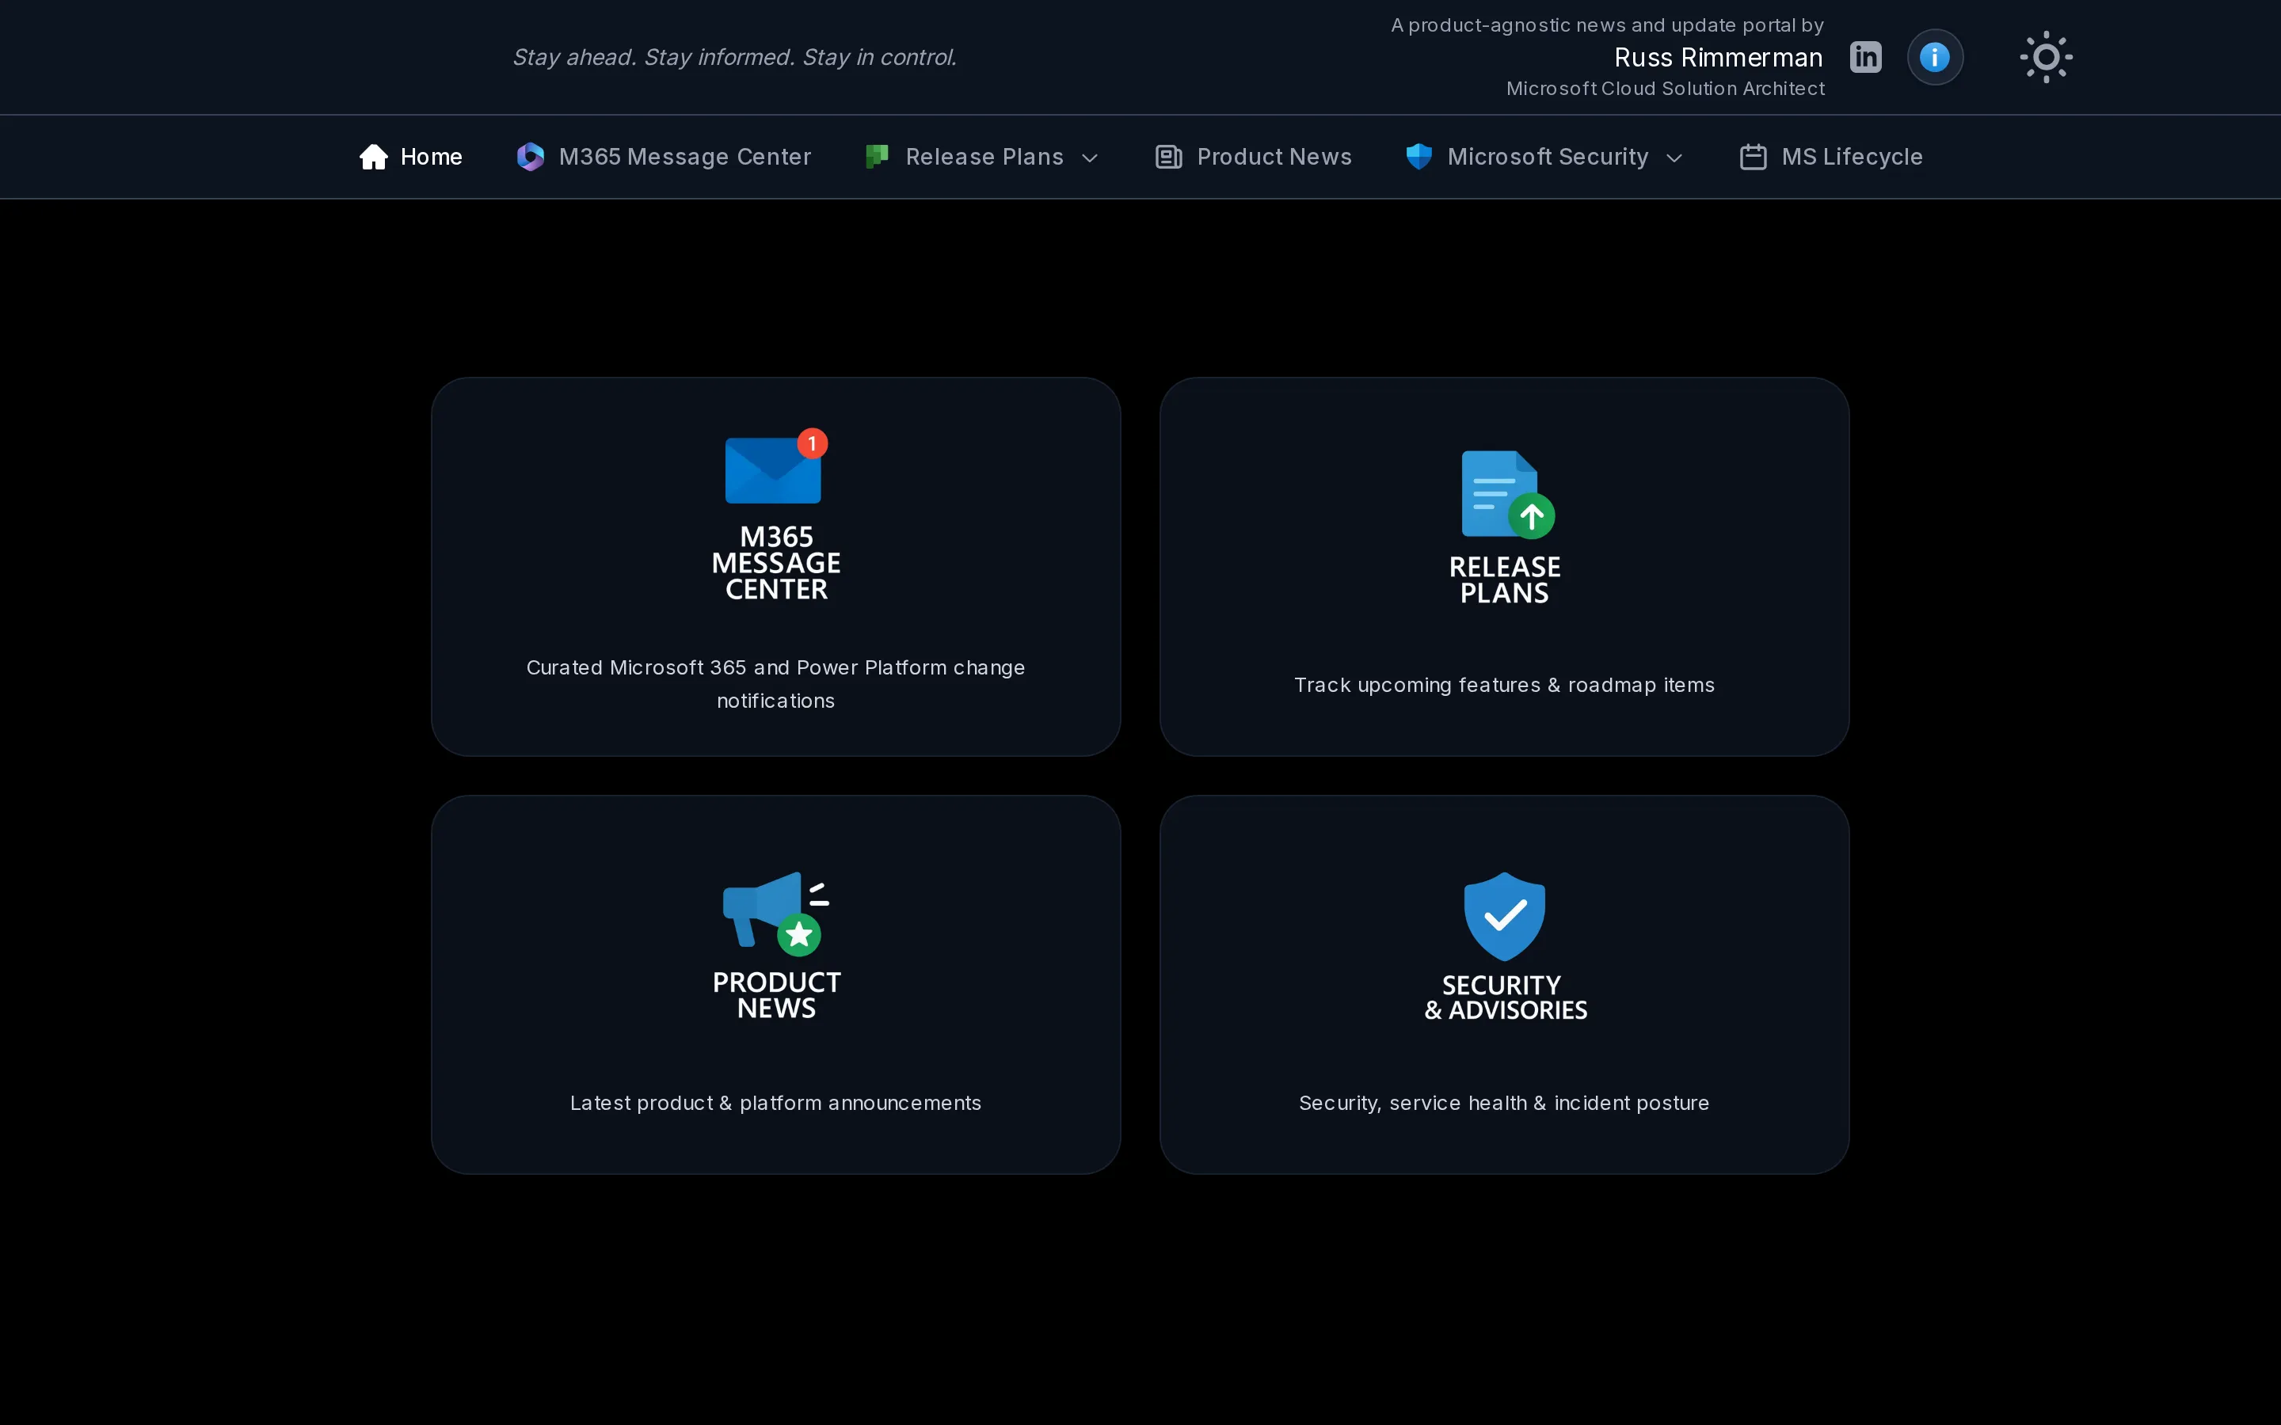Open the Microsoft Security nav menu

(1545, 157)
